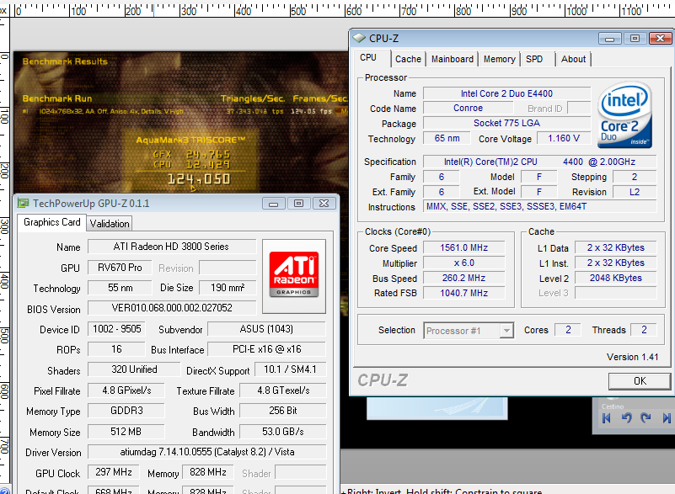Click the skip-to-first playback icon
The width and height of the screenshot is (675, 494).
tap(607, 418)
